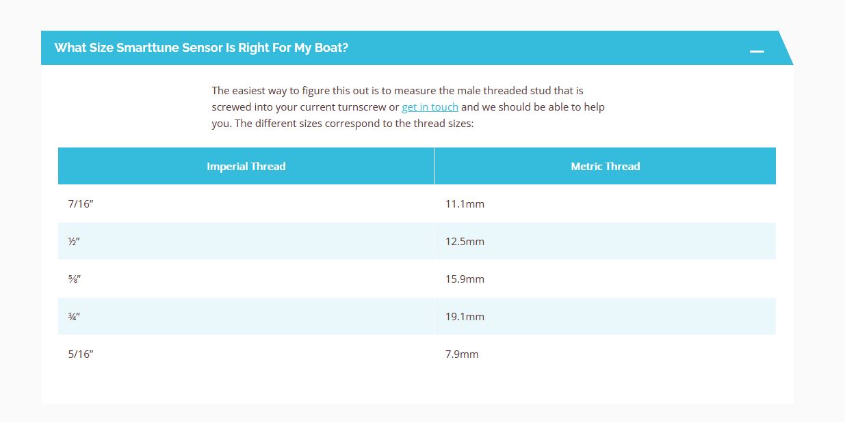This screenshot has width=845, height=422.
Task: Click the word 'turnscrew' in the paragraph
Action: click(x=363, y=107)
